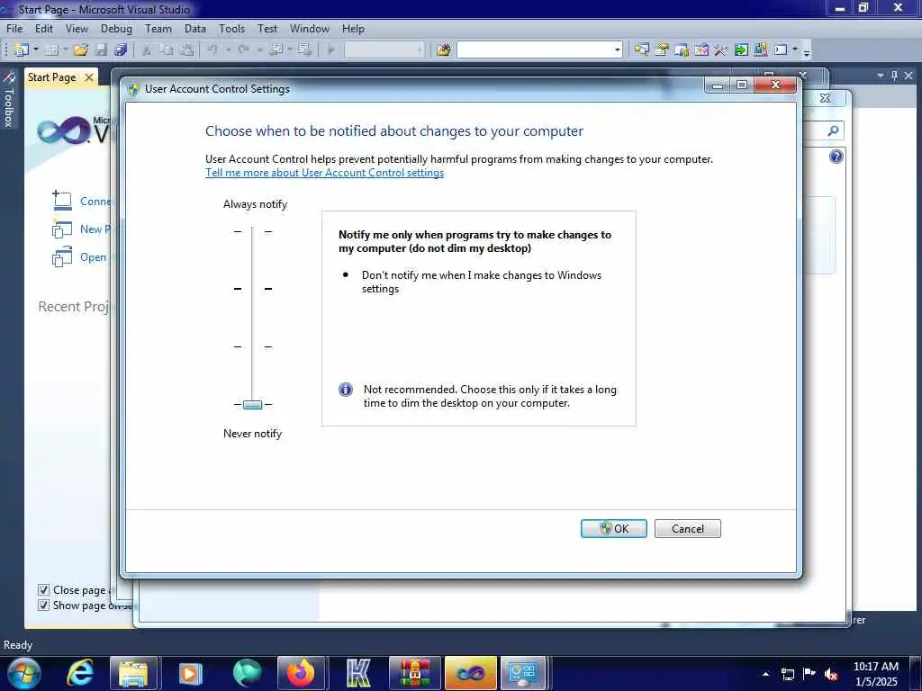Open the Find combo box dropdown arrow

pyautogui.click(x=617, y=50)
